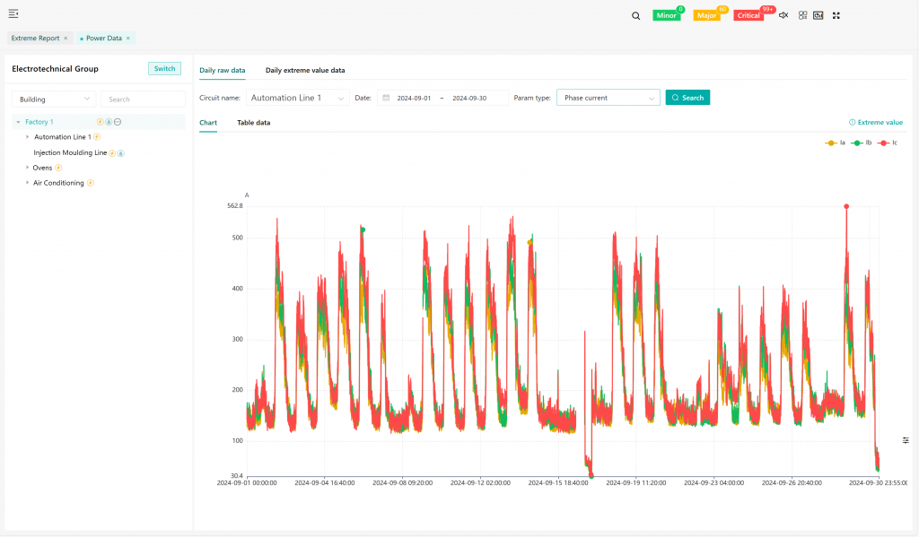This screenshot has width=919, height=537.
Task: Click the chart settings icon at right edge
Action: (x=906, y=440)
